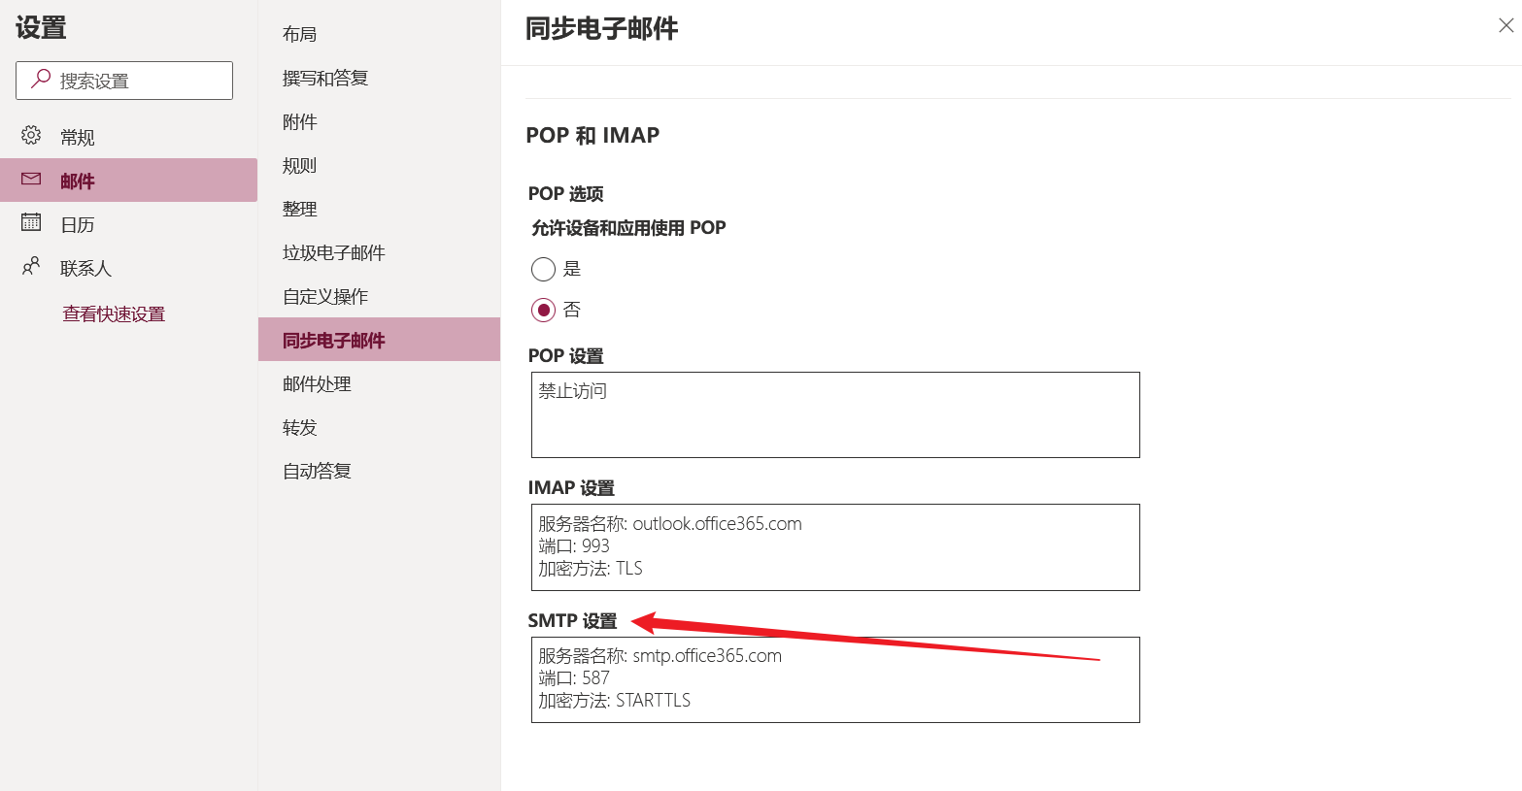Screen dimensions: 1522x791
Task: Click the SMTP 设置 server info box
Action: [x=835, y=679]
